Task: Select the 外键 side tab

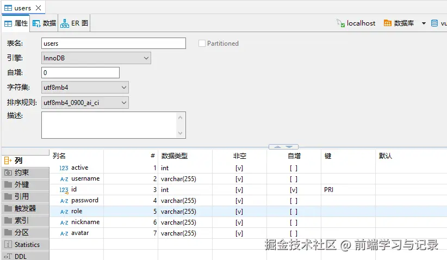Action: 26,184
